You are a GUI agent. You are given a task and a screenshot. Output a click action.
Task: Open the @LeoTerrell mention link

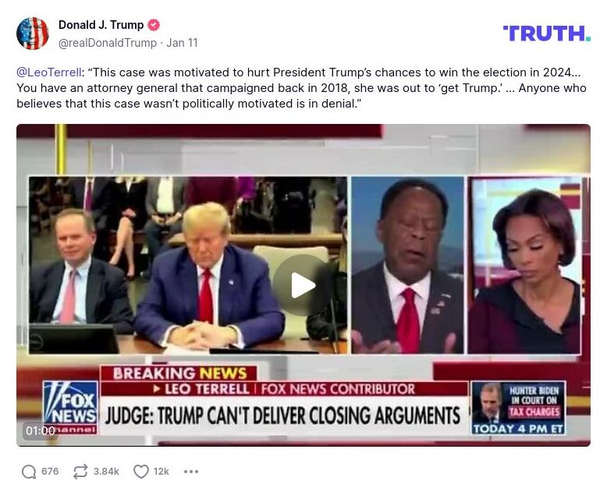pos(49,72)
